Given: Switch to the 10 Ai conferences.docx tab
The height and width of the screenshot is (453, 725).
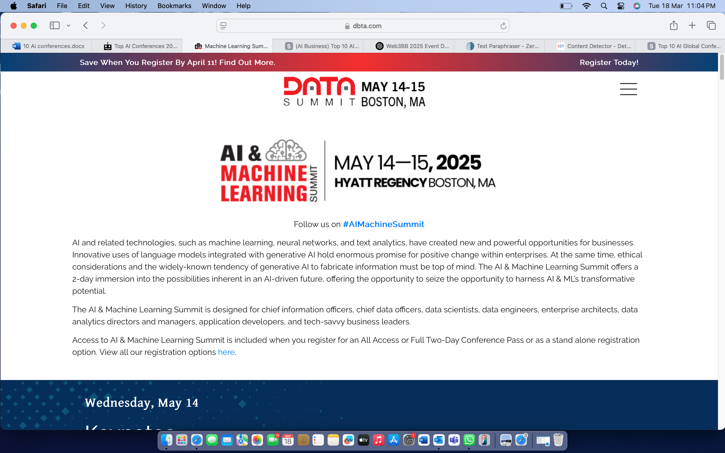Looking at the screenshot, I should tap(46, 46).
